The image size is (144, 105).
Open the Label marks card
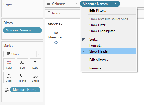click(x=35, y=64)
